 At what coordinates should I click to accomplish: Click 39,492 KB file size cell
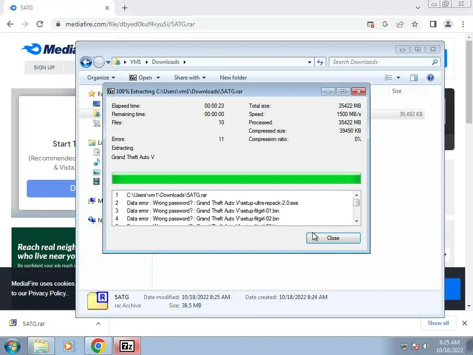pyautogui.click(x=411, y=114)
